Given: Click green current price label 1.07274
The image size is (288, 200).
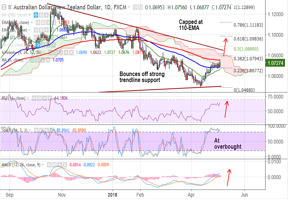Looking at the screenshot, I should [x=275, y=63].
